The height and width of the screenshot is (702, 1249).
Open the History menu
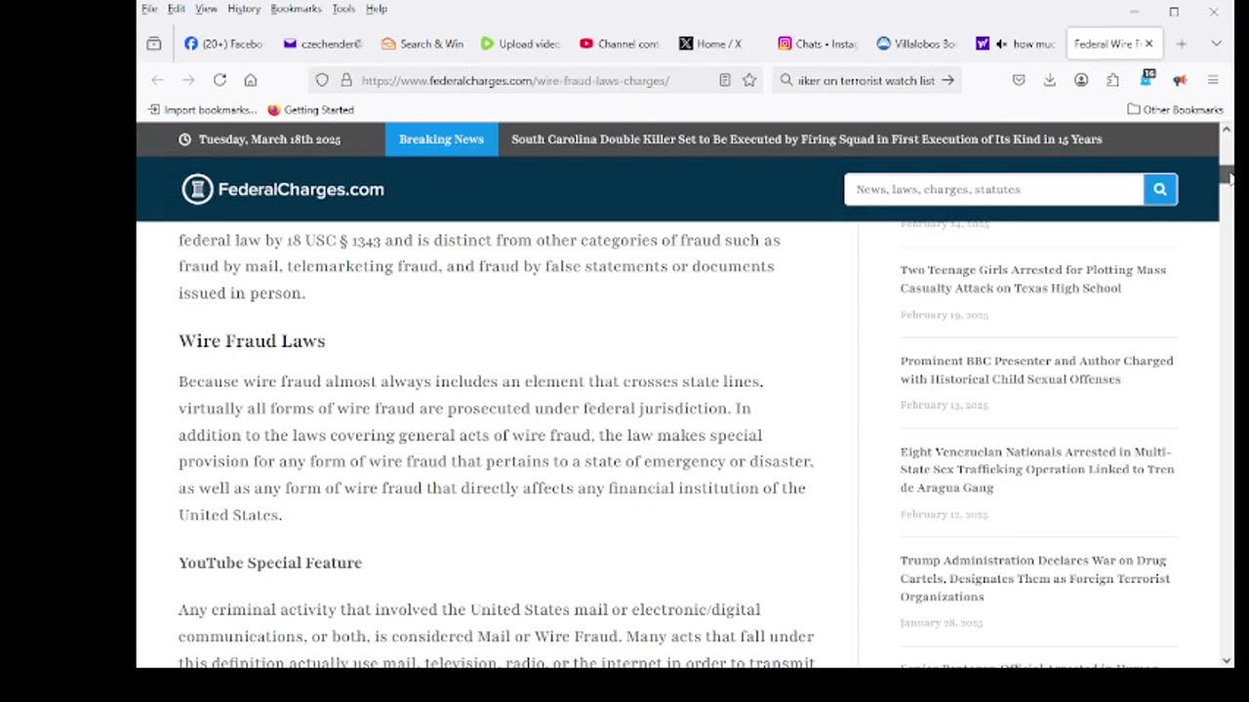click(244, 9)
